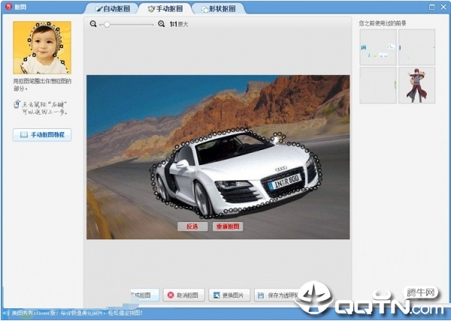Click the app logo in title bar
The width and height of the screenshot is (451, 321).
(x=6, y=7)
